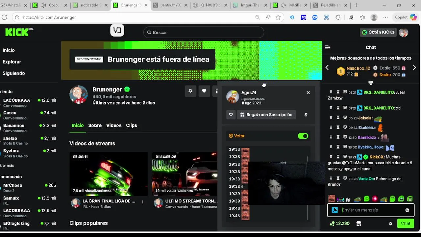The image size is (421, 237).
Task: Open browser zoom magnifier icon
Action: click(258, 17)
